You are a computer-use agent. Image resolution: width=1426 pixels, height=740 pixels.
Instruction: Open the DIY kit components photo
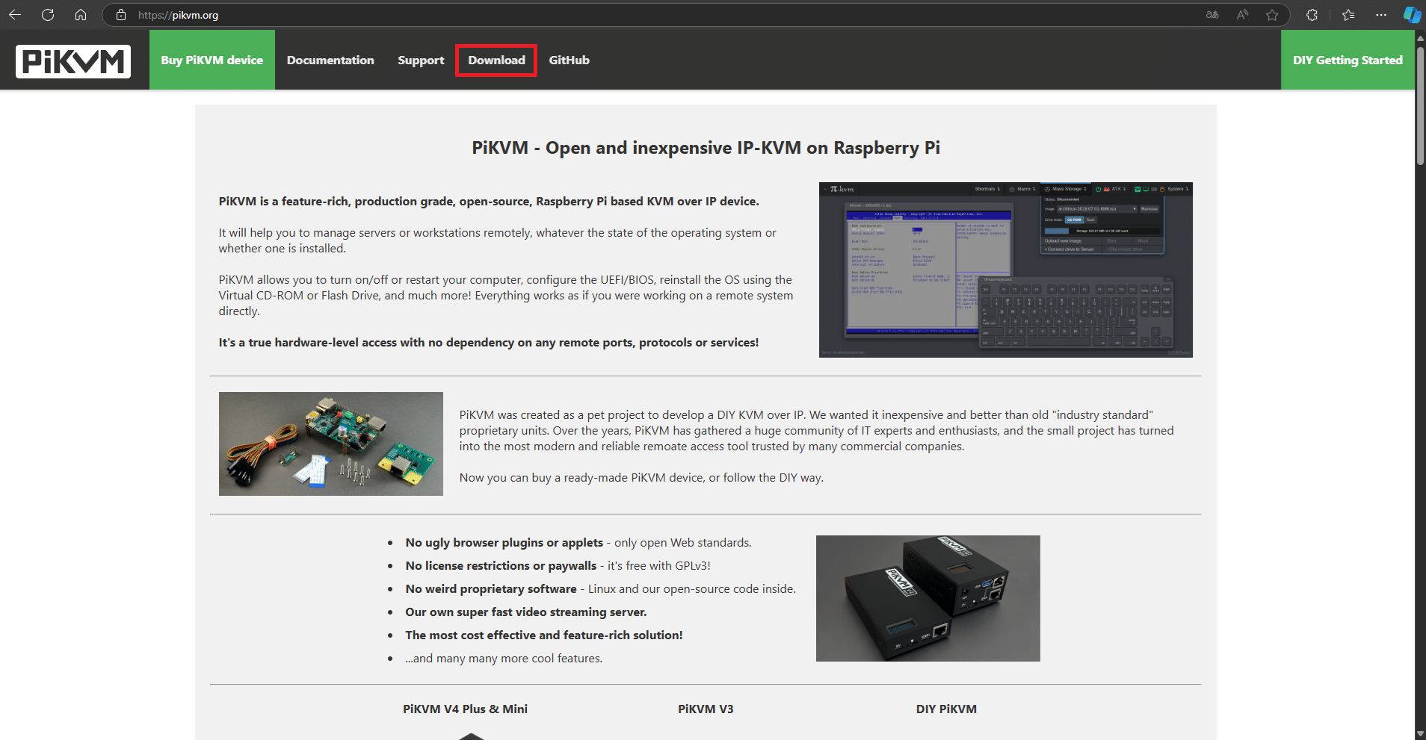point(331,444)
